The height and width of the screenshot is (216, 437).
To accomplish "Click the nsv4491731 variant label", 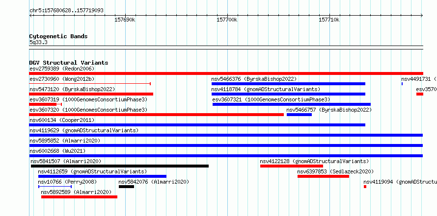I will [x=419, y=79].
